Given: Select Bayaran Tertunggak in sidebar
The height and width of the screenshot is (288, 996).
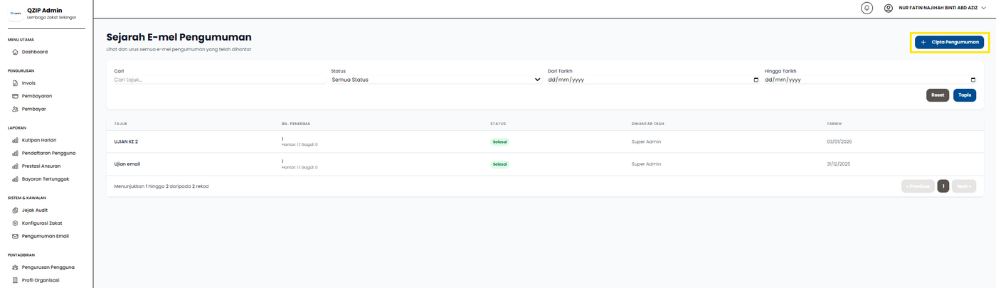Looking at the screenshot, I should point(45,179).
